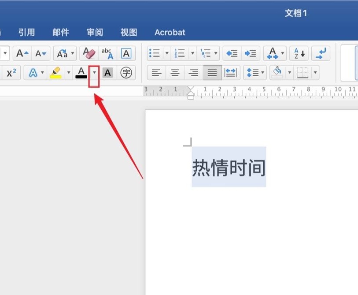Toggle justify alignment button
This screenshot has height=295, width=358.
pos(212,73)
